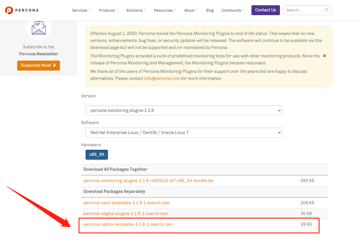Open the Community menu
Screen dimensions: 362x243
click(233, 10)
